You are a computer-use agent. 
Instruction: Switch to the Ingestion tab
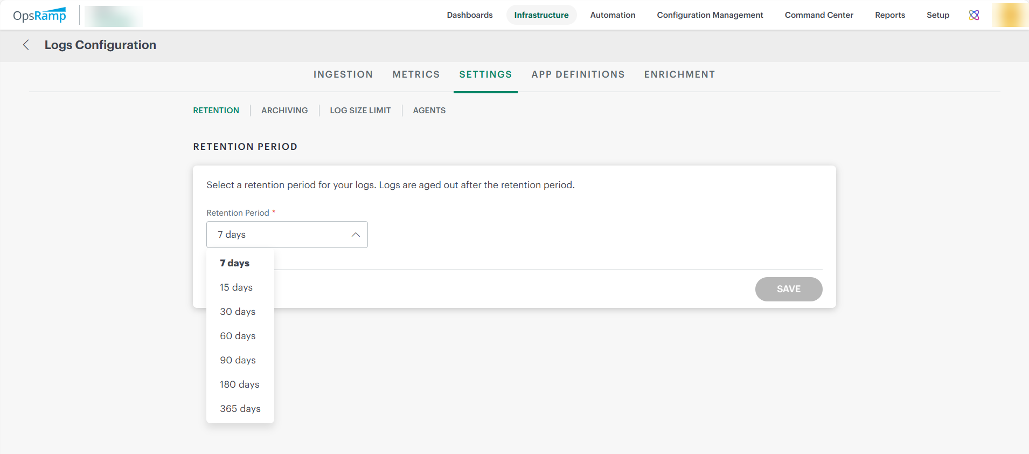(343, 74)
